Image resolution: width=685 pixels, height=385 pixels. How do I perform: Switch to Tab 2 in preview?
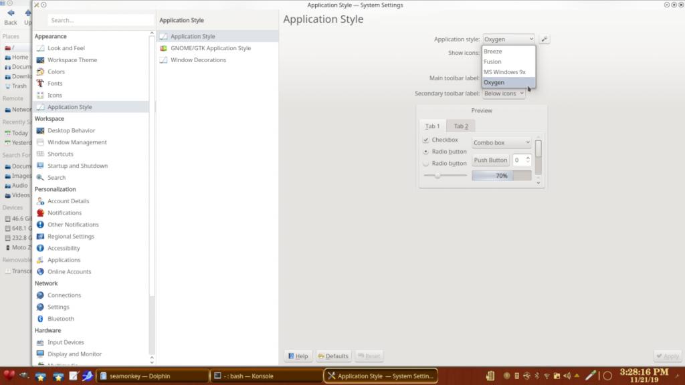(461, 126)
